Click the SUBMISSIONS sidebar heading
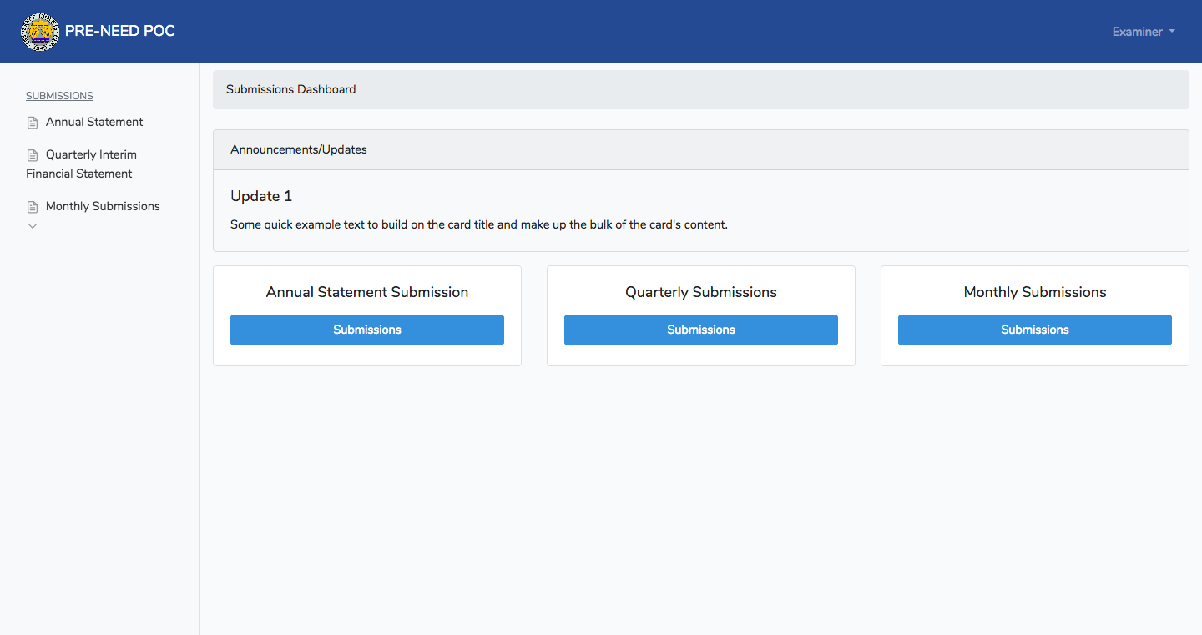The width and height of the screenshot is (1202, 635). (x=59, y=96)
